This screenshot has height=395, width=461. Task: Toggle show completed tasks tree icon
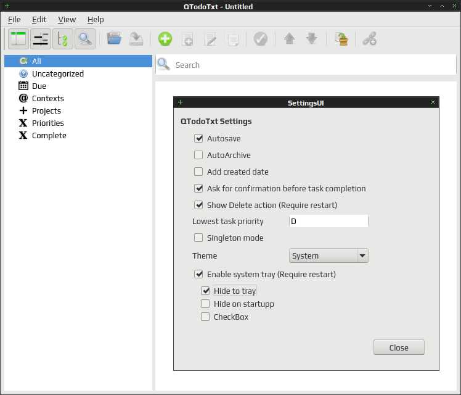(63, 39)
